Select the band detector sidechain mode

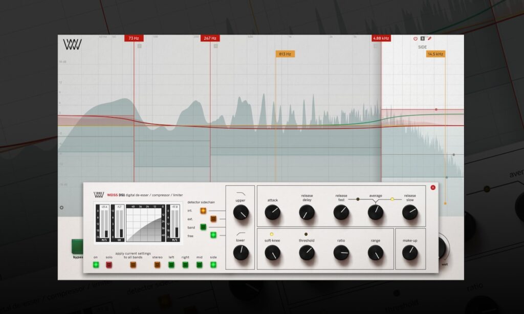203,227
